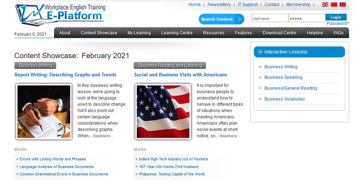Viewport: 355px width, 188px height.
Task: Switch language with the China flag icon
Action: coord(334,4)
